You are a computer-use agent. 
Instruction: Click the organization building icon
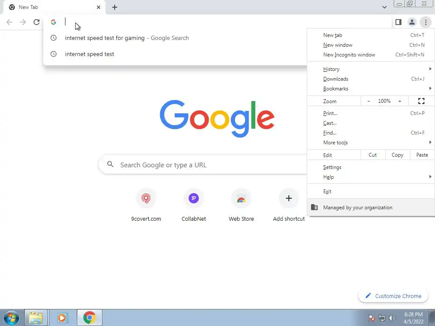[314, 207]
